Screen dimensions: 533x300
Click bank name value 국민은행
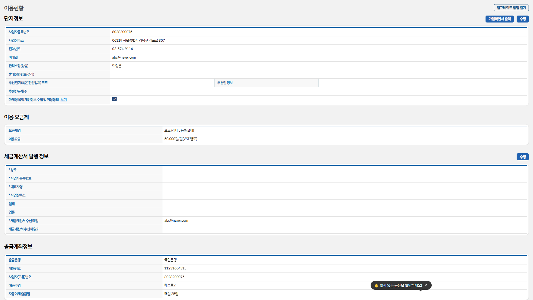170,260
